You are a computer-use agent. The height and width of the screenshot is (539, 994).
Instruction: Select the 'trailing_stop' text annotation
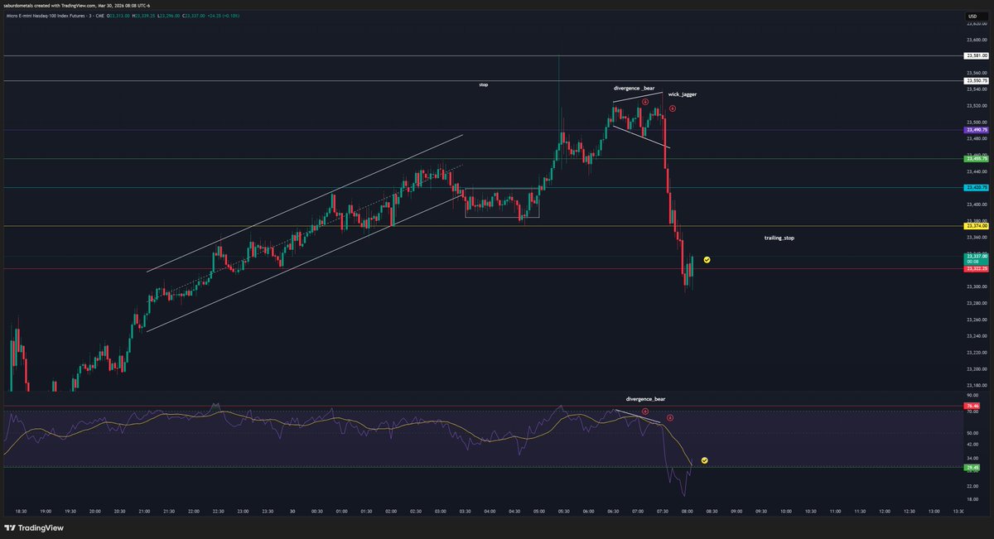(779, 238)
